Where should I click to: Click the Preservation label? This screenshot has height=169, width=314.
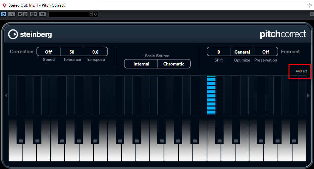(x=266, y=60)
